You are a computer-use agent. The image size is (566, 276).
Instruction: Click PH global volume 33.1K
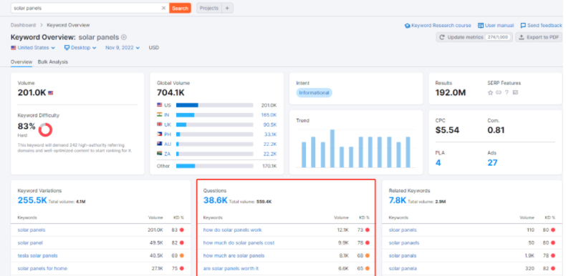(270, 134)
